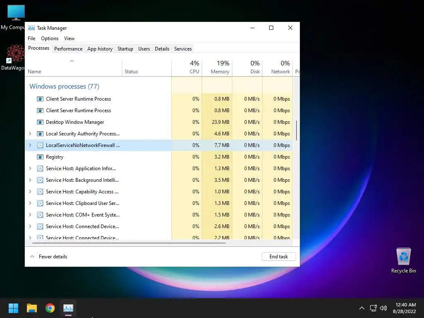Click the Service Host: Clipboard User Ser... gear icon
The image size is (424, 318).
tap(40, 203)
